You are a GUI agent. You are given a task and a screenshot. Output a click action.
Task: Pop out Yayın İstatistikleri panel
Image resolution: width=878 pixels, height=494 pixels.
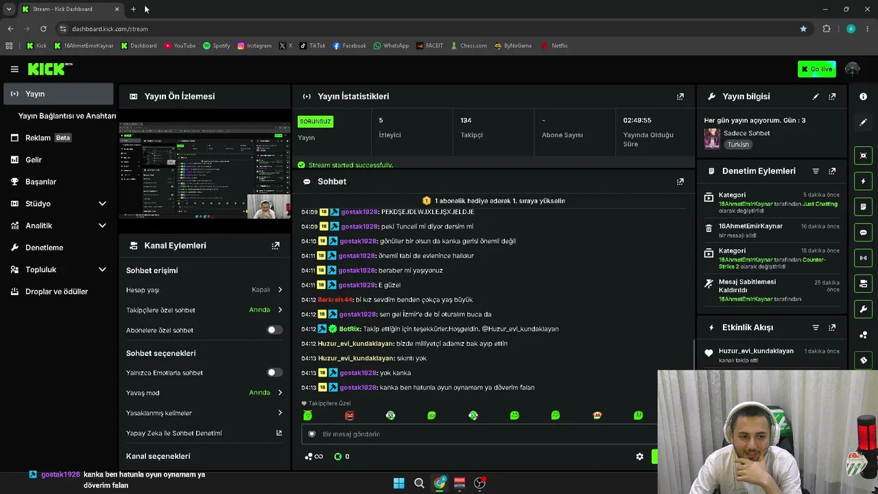pyautogui.click(x=680, y=97)
